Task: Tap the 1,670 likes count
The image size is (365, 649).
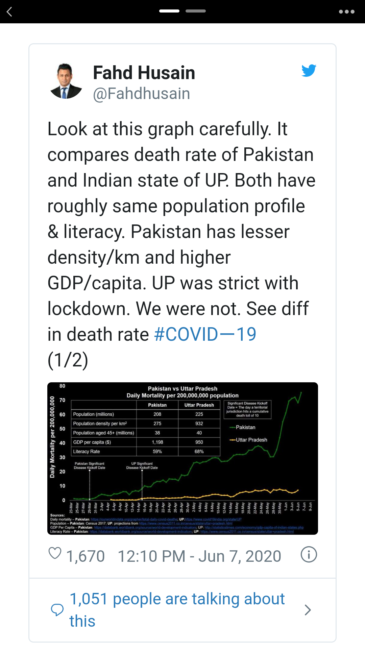Action: pyautogui.click(x=86, y=556)
